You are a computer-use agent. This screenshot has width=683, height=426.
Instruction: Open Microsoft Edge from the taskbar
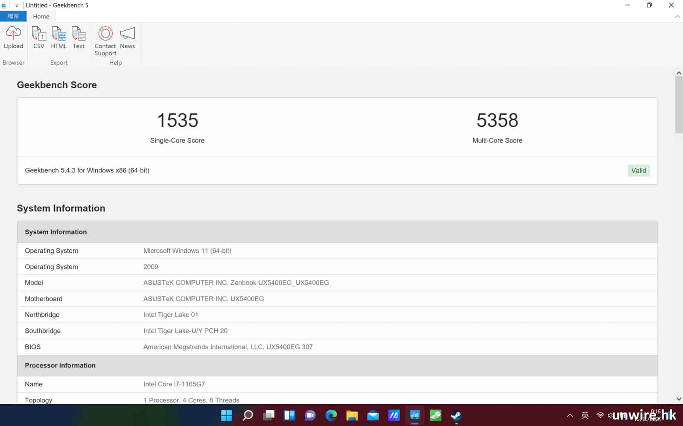[x=331, y=415]
